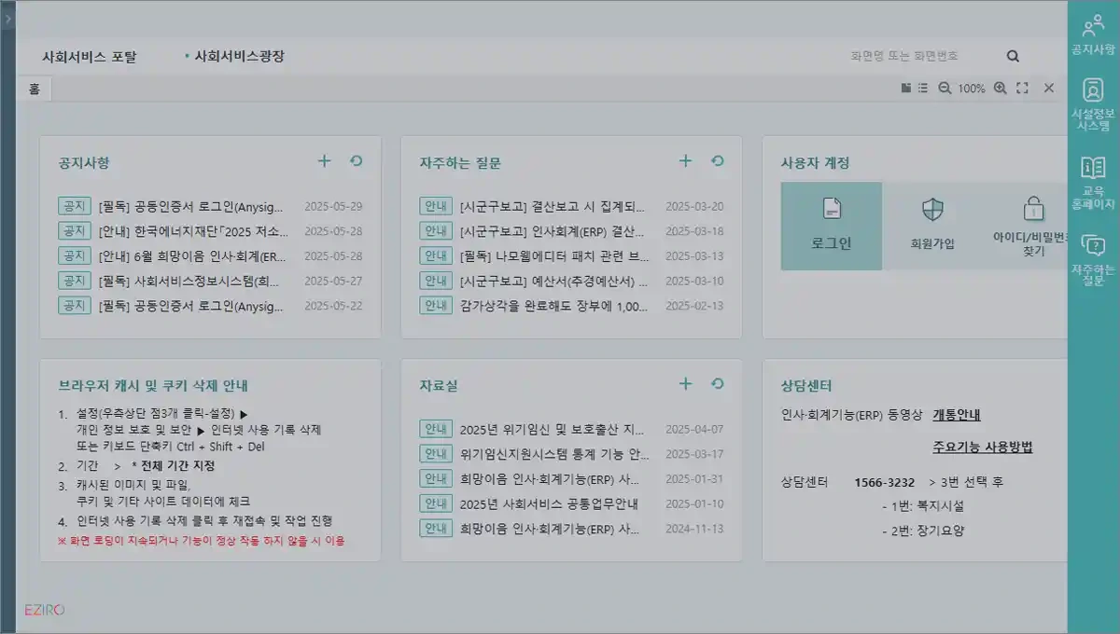Click the search magnifier icon
Screen dimensions: 1120x634
1013,56
